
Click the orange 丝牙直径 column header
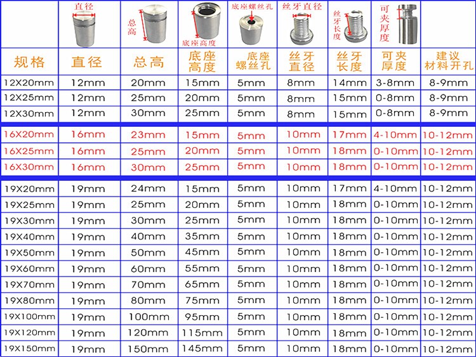[x=301, y=62]
